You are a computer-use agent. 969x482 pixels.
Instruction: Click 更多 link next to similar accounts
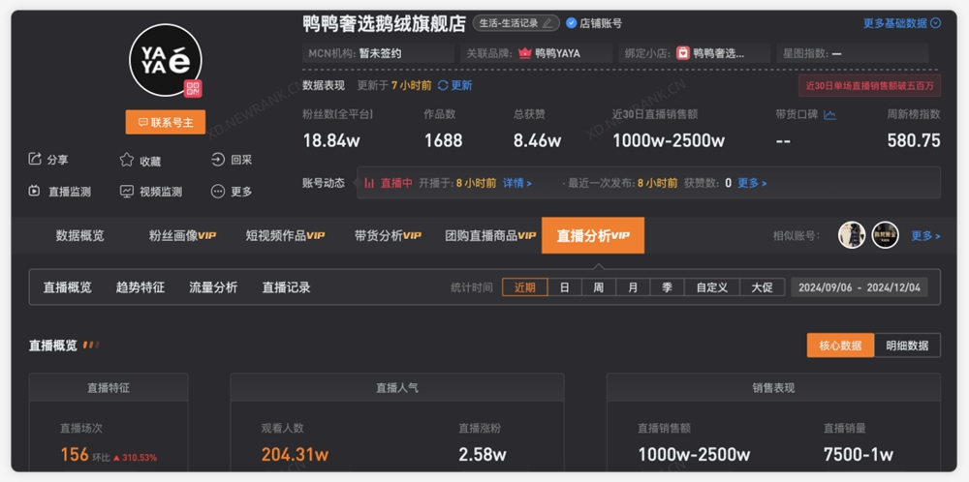click(925, 236)
